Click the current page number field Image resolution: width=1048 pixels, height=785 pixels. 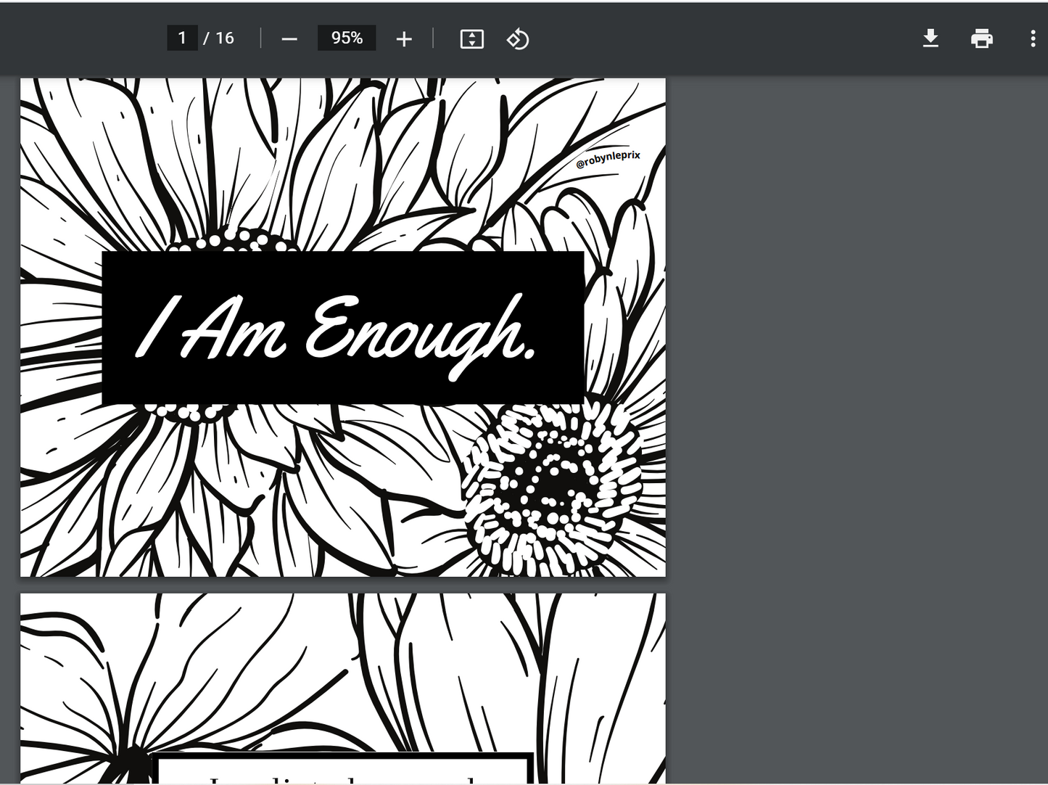[182, 38]
